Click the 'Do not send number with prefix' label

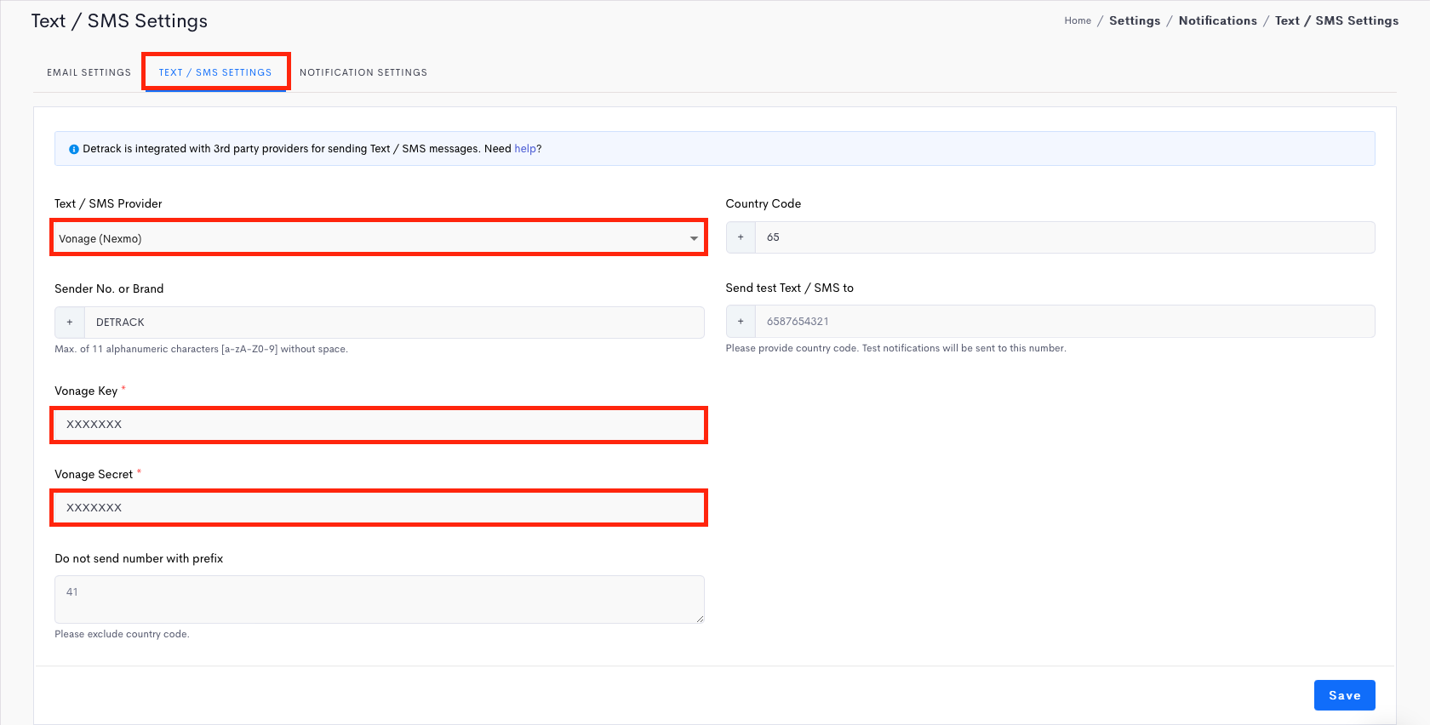139,558
